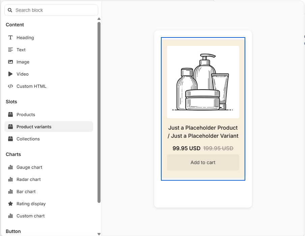Select the cosmetics product image thumbnail
Viewport: 305px width, 236px height.
203,82
